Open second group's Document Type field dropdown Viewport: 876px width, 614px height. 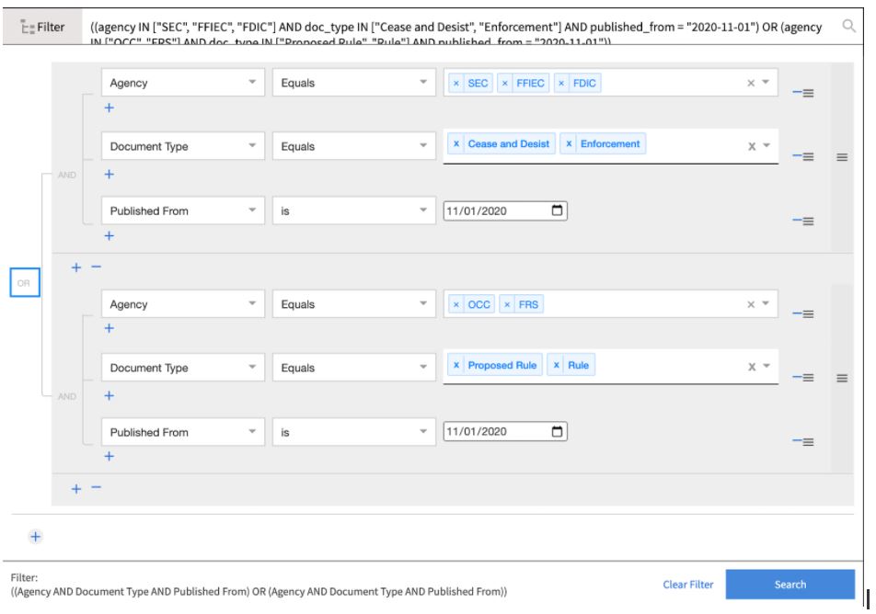(x=183, y=368)
